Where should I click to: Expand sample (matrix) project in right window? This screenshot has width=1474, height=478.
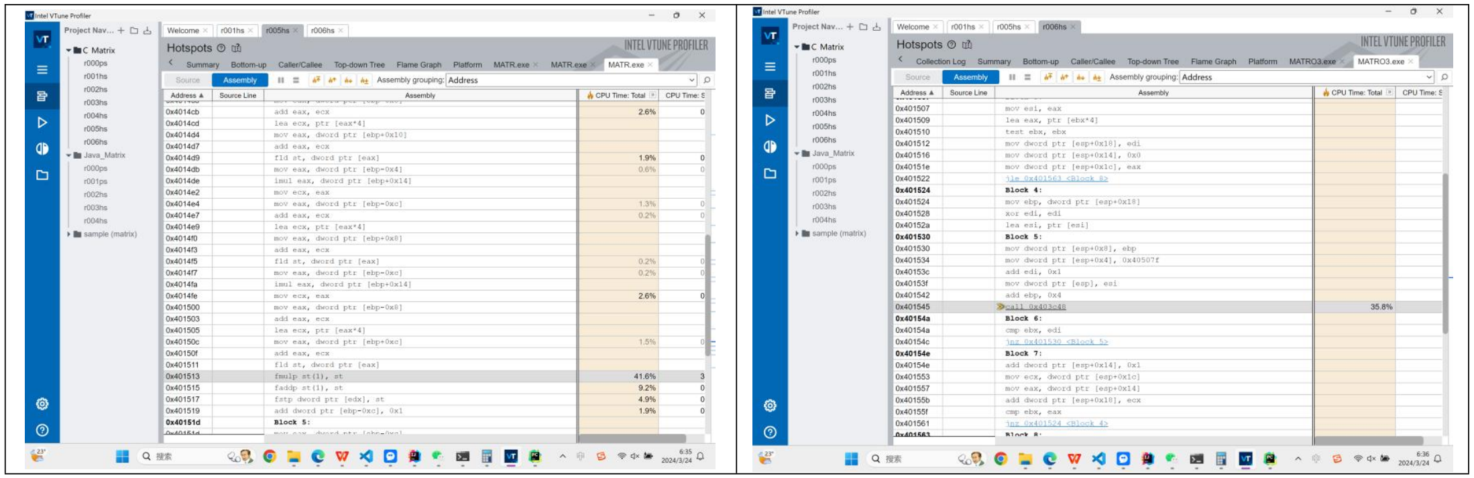797,234
